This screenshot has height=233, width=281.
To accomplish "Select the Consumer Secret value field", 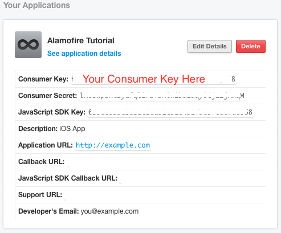I will point(162,96).
